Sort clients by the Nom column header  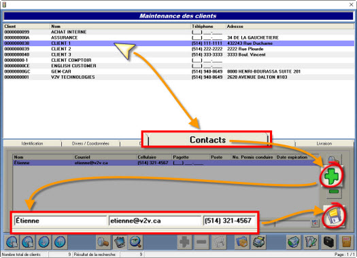tap(120, 26)
